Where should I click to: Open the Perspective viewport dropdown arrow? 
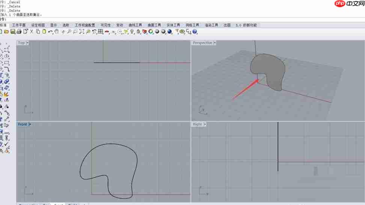tap(214, 43)
